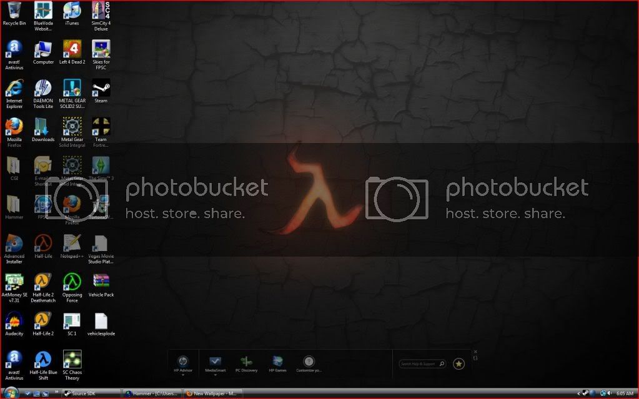
Task: Launch PC Discovery from HP dock
Action: pos(247,363)
